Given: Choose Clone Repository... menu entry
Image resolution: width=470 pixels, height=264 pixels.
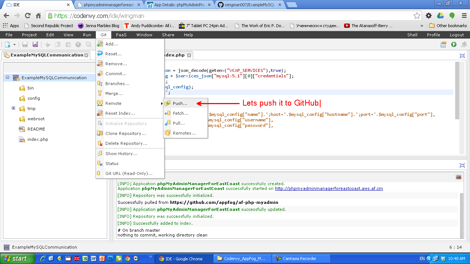Looking at the screenshot, I should [x=130, y=133].
